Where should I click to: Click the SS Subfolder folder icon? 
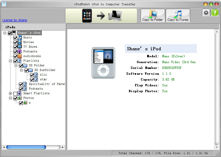pyautogui.click(x=31, y=70)
